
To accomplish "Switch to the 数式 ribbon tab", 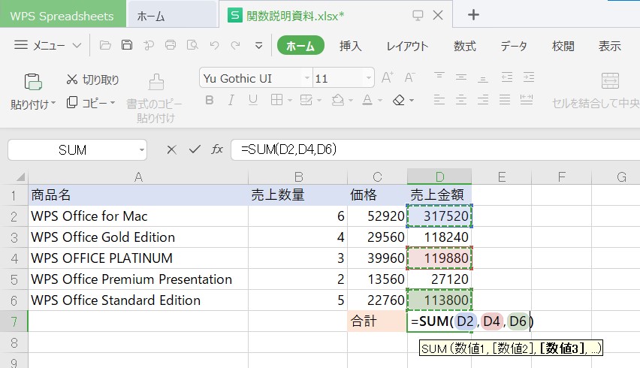I will 464,46.
